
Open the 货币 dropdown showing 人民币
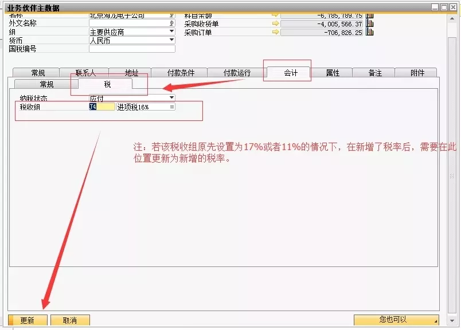[171, 40]
